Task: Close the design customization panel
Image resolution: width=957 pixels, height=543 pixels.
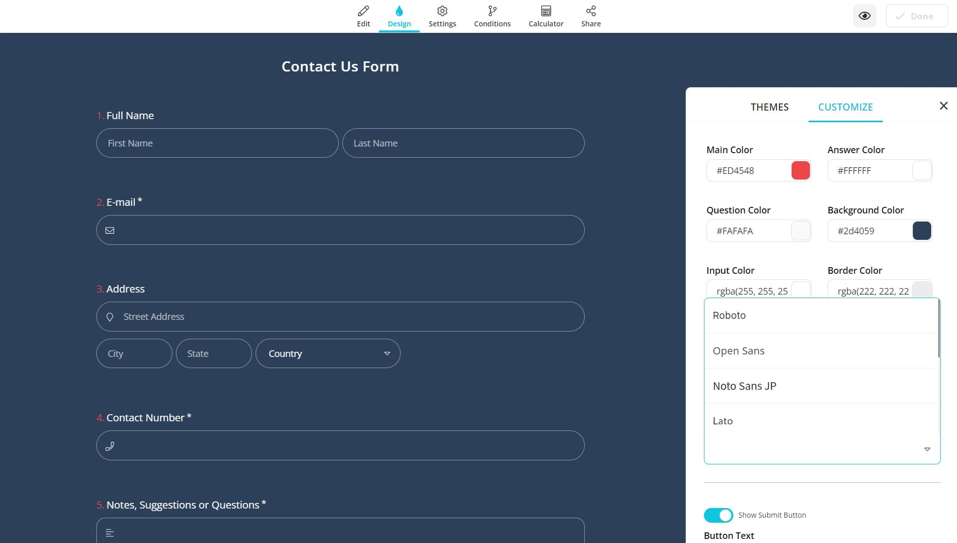Action: coord(944,105)
